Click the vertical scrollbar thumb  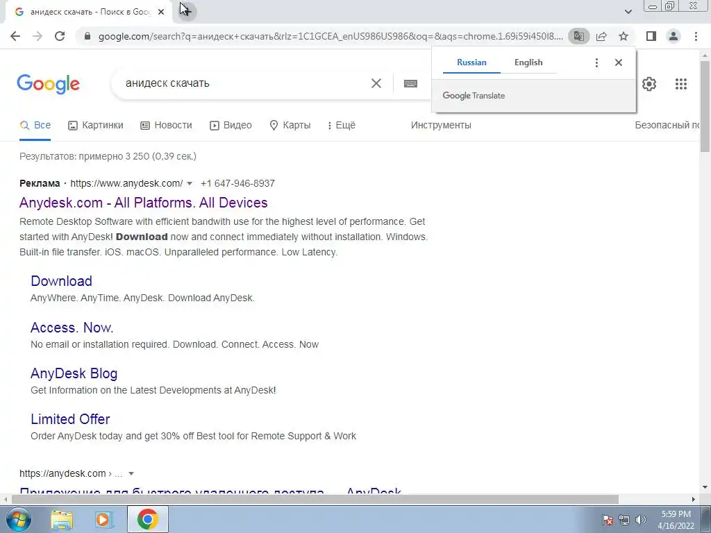tap(705, 106)
